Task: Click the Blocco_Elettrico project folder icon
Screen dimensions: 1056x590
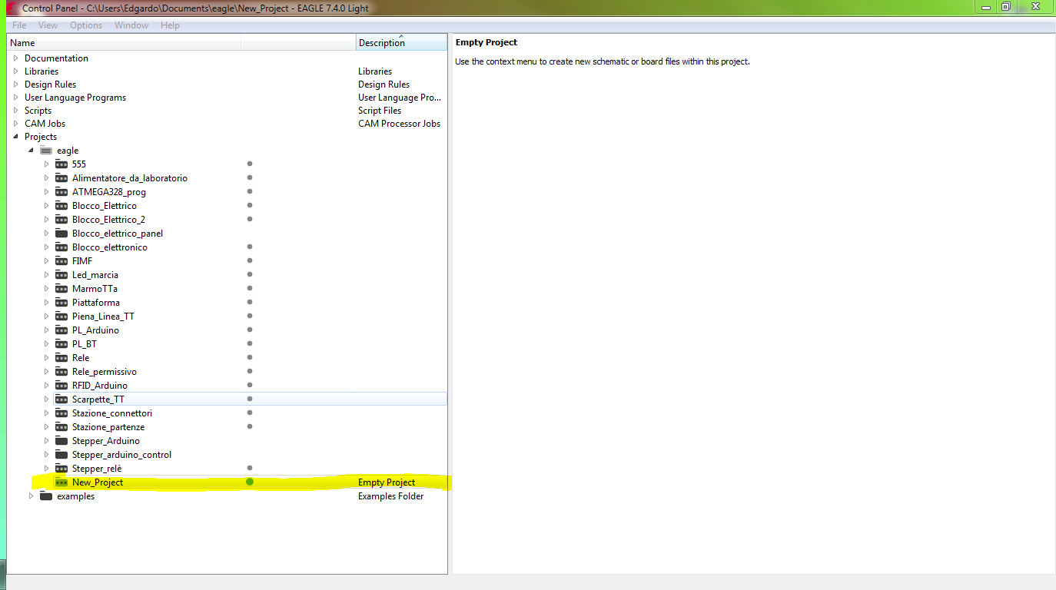Action: 61,206
